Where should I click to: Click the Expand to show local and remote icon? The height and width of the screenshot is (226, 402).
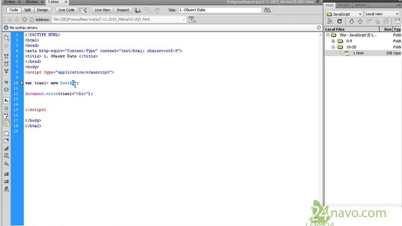398,21
